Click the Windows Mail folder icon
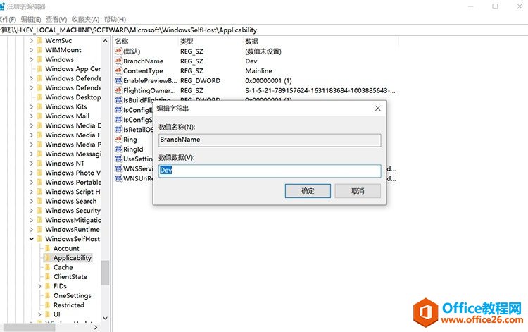This screenshot has height=332, width=528. coord(39,116)
